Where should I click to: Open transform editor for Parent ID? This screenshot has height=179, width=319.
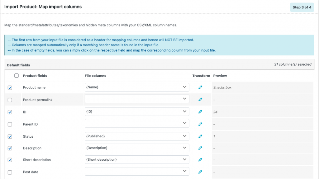click(x=200, y=124)
